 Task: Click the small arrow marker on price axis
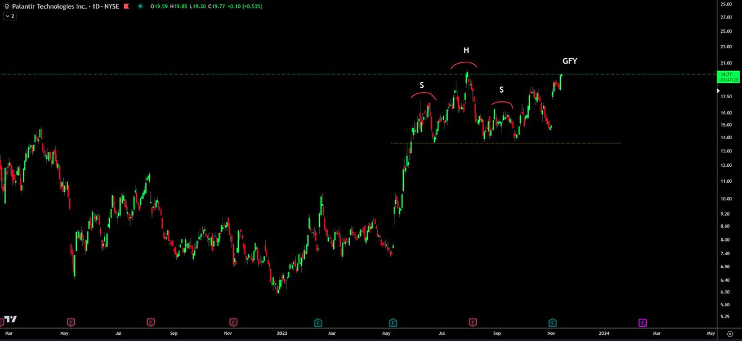point(717,91)
